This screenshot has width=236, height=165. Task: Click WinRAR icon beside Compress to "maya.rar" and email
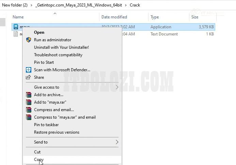[x=29, y=117]
